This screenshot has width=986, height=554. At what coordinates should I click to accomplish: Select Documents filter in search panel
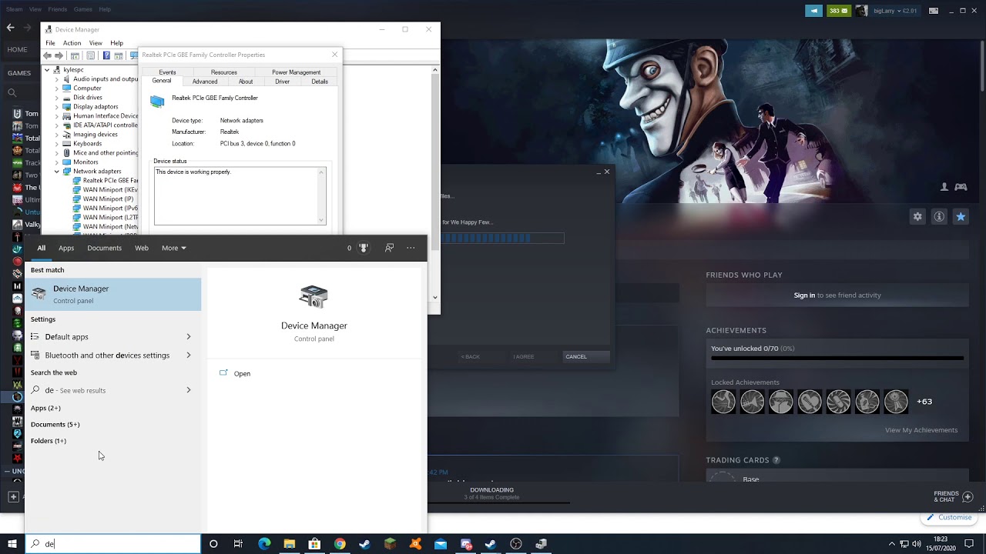[x=104, y=248]
